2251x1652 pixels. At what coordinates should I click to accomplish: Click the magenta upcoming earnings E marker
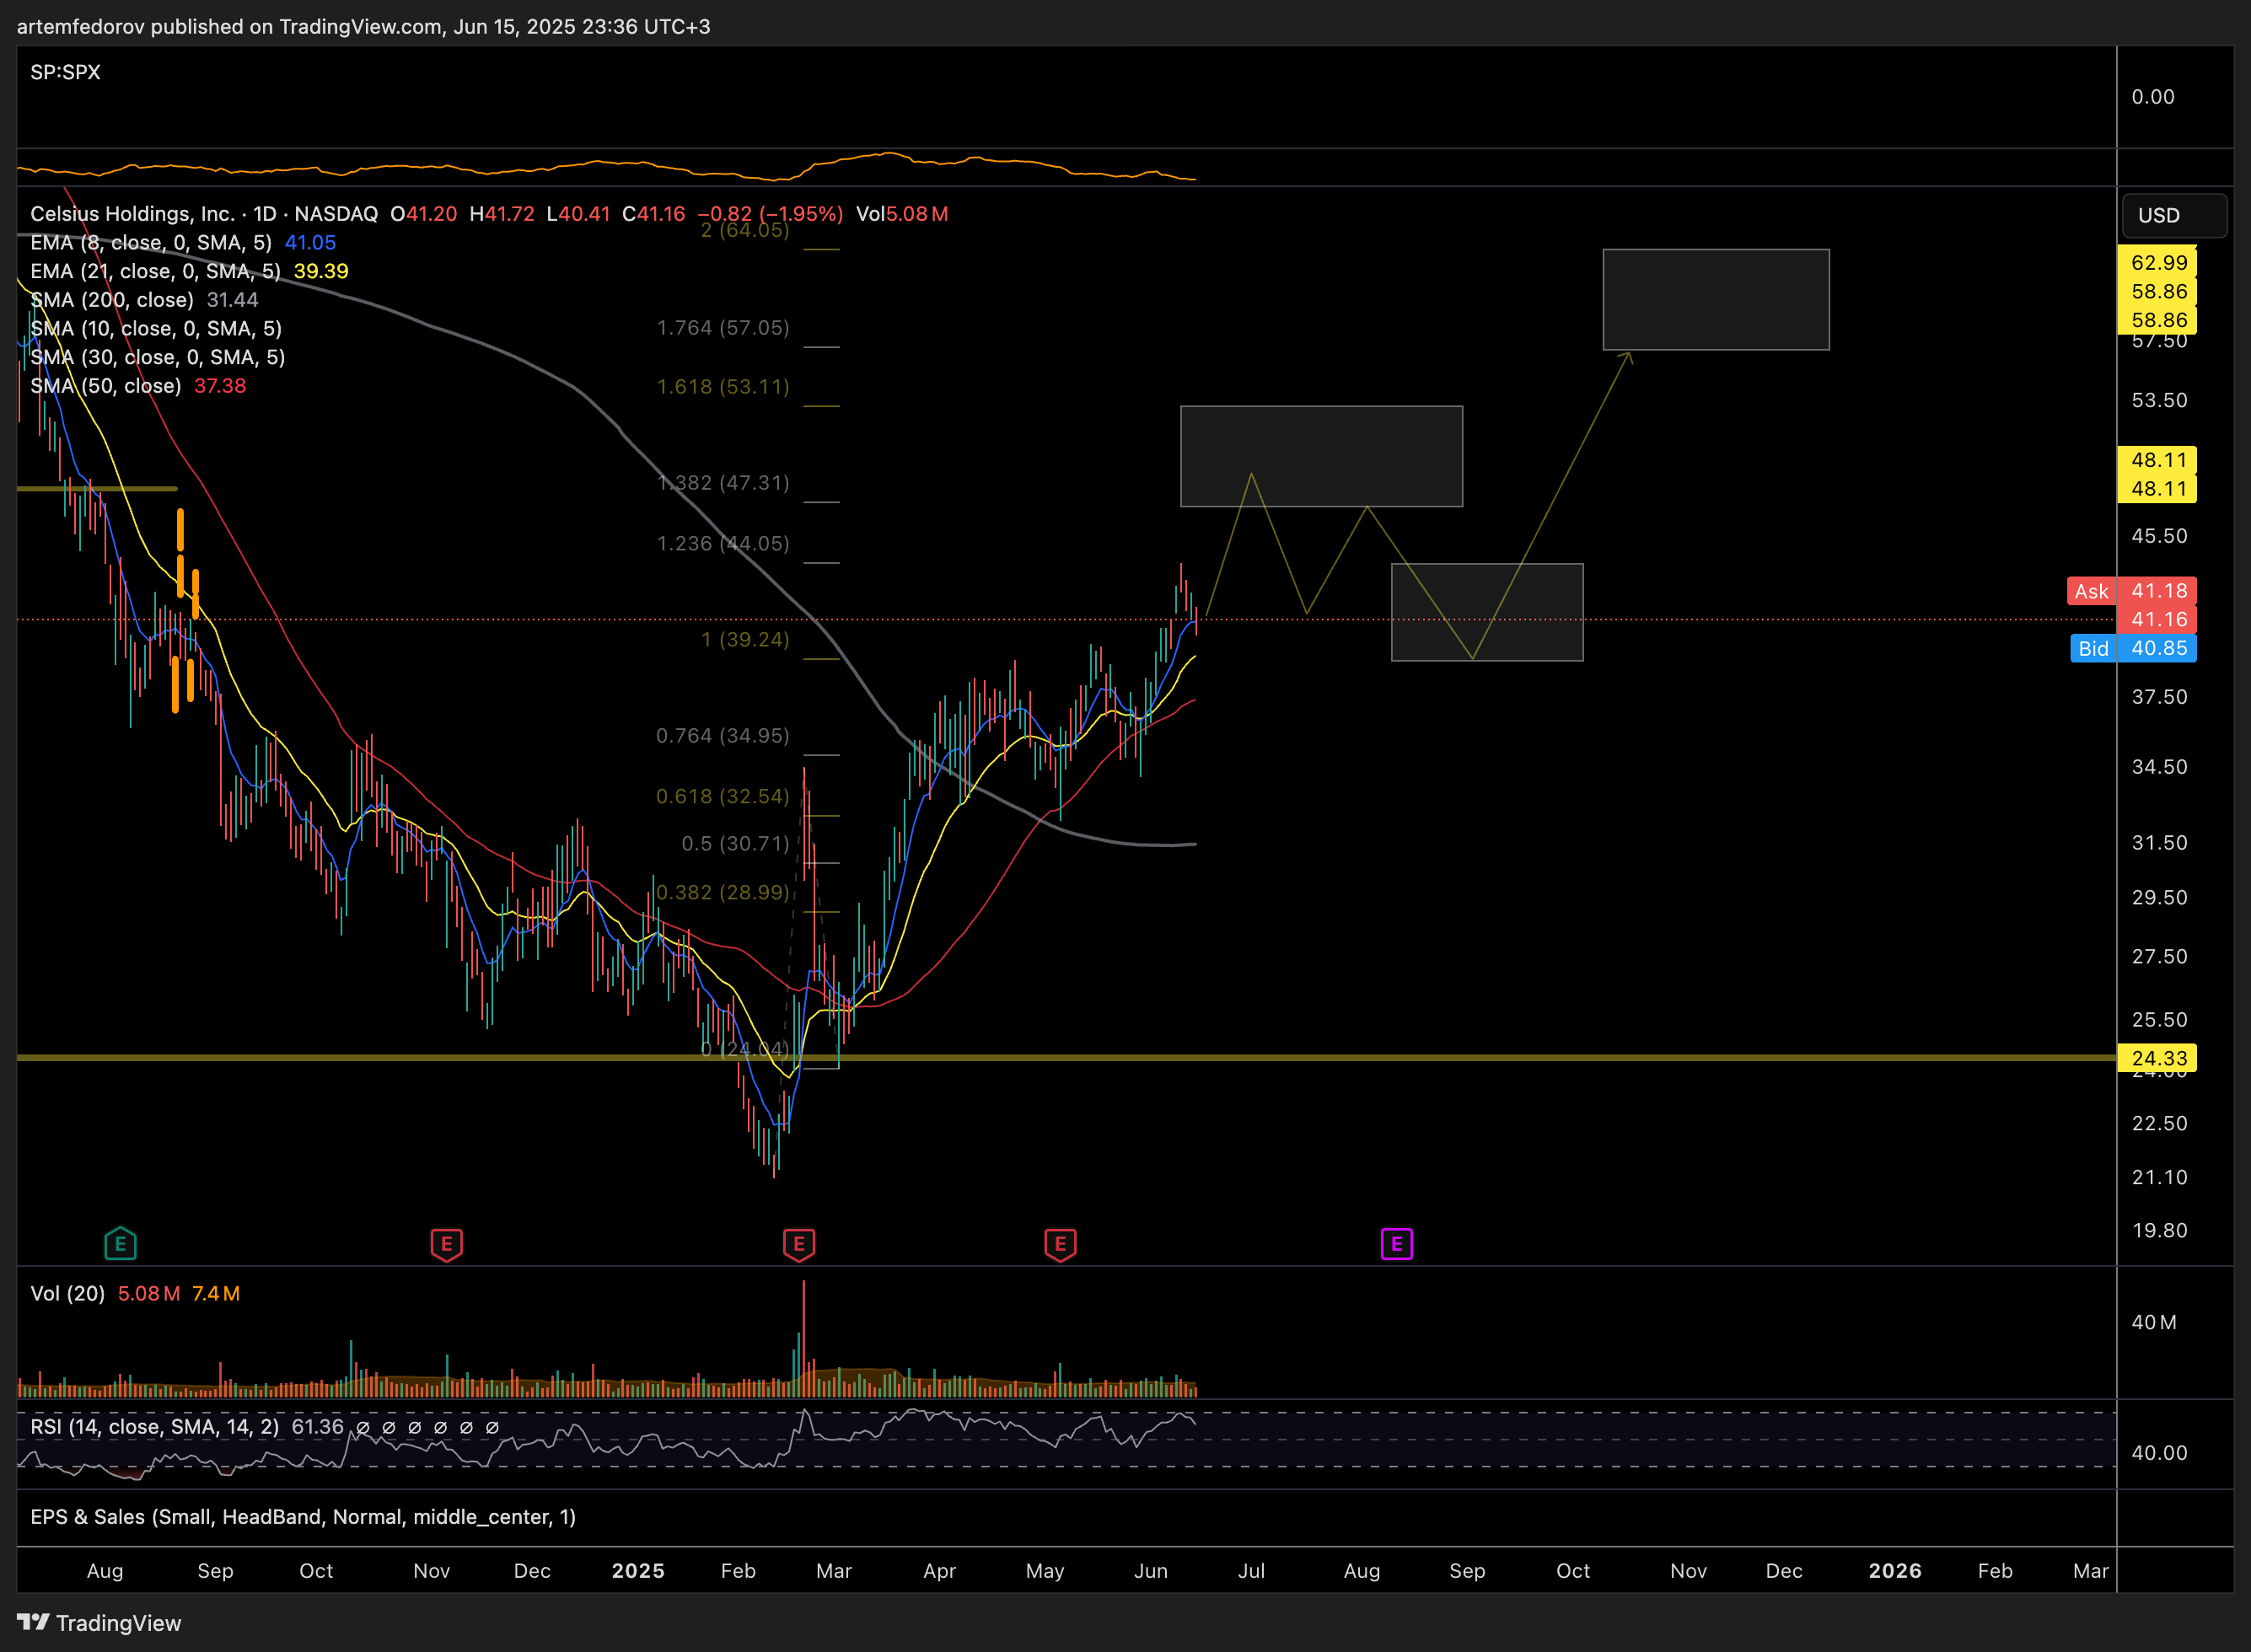pos(1396,1244)
